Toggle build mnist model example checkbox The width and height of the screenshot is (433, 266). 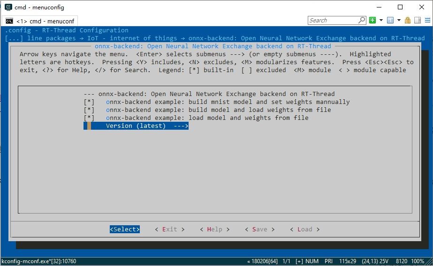[x=89, y=102]
